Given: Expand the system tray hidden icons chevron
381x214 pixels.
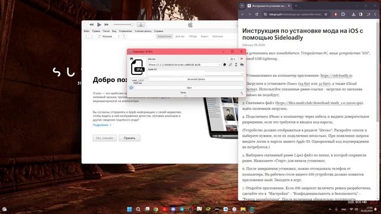Looking at the screenshot, I should pos(330,209).
